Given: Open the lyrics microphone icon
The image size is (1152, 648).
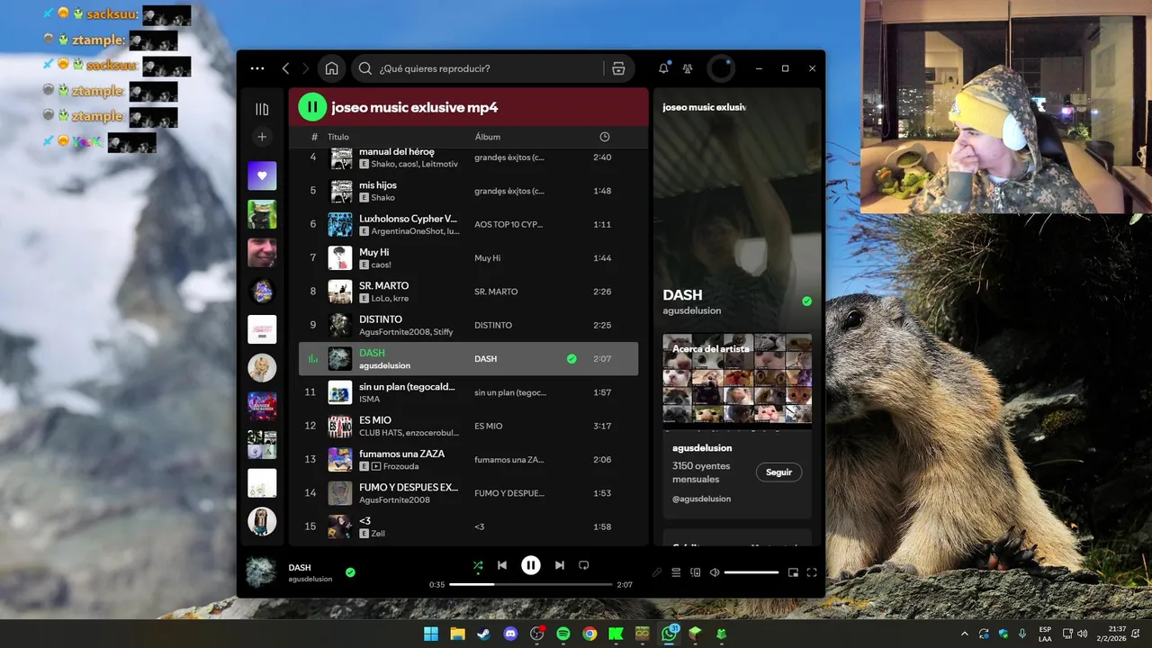Looking at the screenshot, I should (x=657, y=572).
